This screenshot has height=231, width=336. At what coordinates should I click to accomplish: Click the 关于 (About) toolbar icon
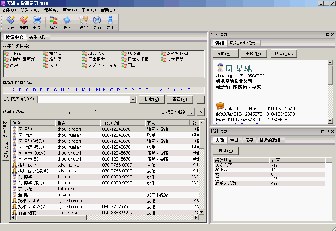click(110, 22)
